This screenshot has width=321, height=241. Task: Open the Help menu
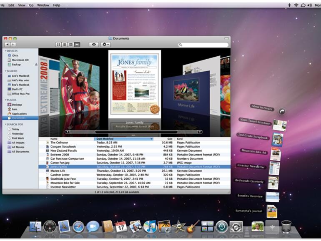click(x=57, y=5)
